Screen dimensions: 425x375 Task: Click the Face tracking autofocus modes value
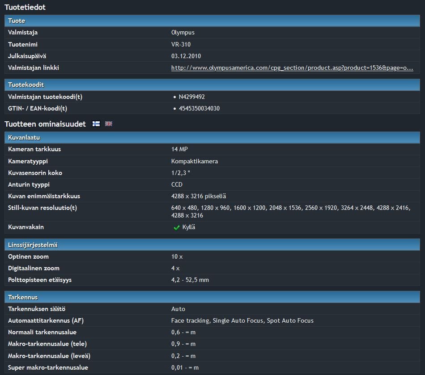[242, 320]
